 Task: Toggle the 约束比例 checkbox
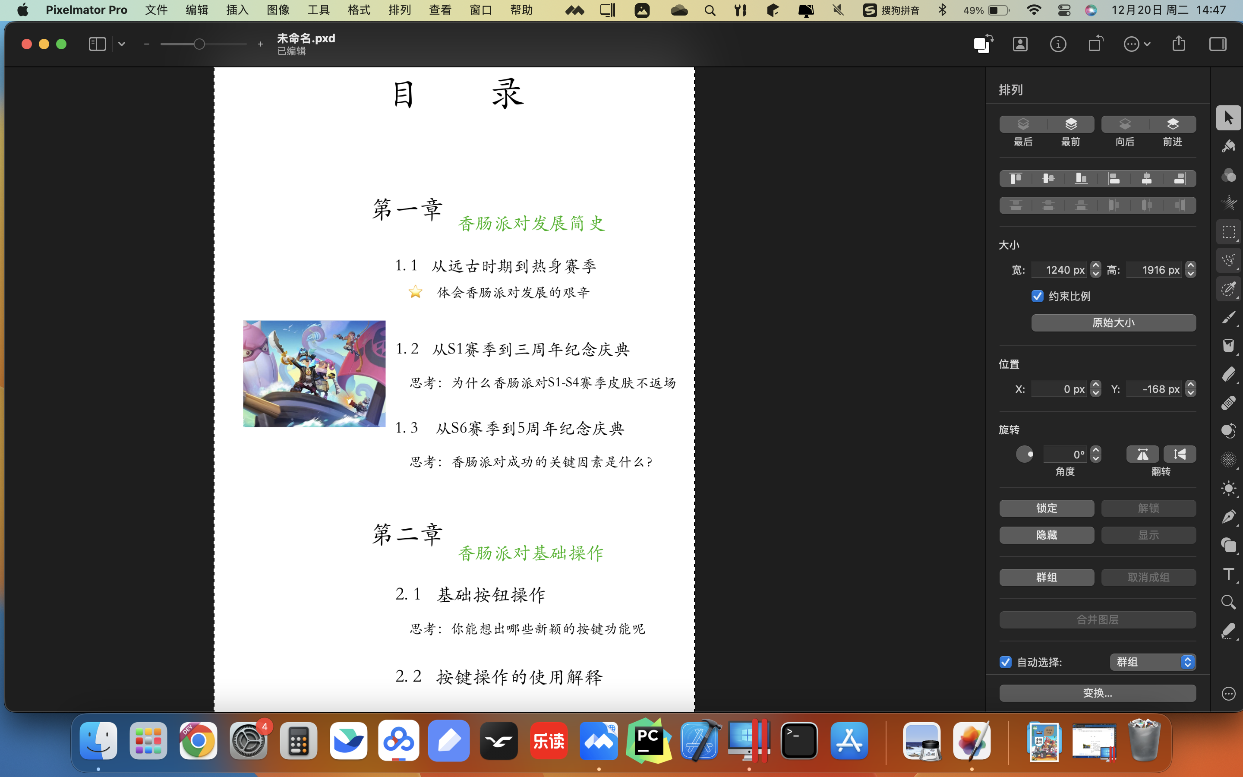pos(1037,296)
